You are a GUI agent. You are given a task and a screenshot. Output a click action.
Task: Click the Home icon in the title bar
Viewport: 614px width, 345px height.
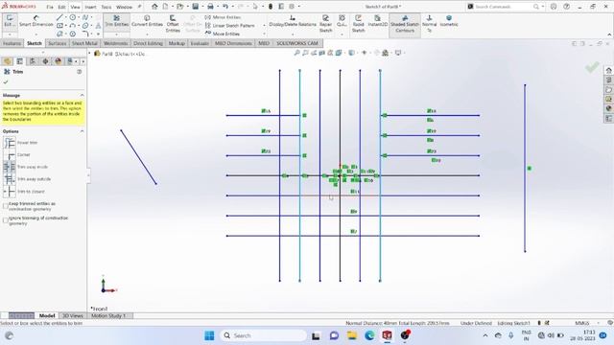tap(154, 7)
